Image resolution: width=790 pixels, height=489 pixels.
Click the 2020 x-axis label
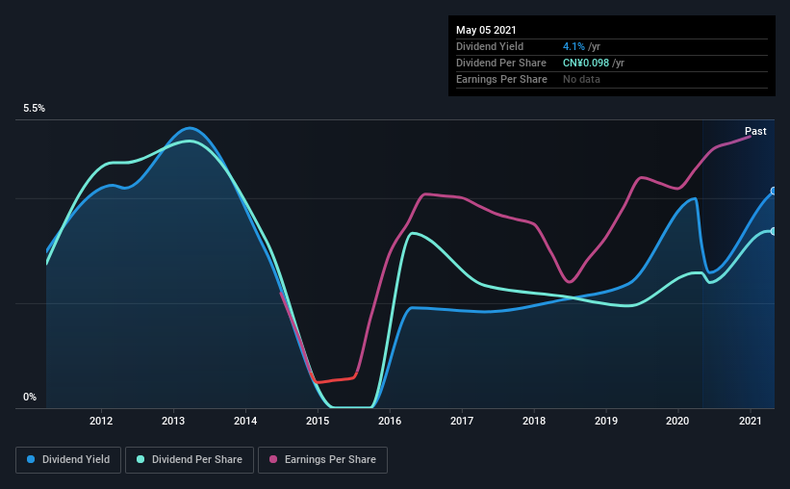(677, 421)
